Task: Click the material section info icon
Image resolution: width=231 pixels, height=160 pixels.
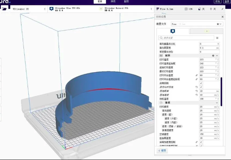Action: (x=213, y=55)
